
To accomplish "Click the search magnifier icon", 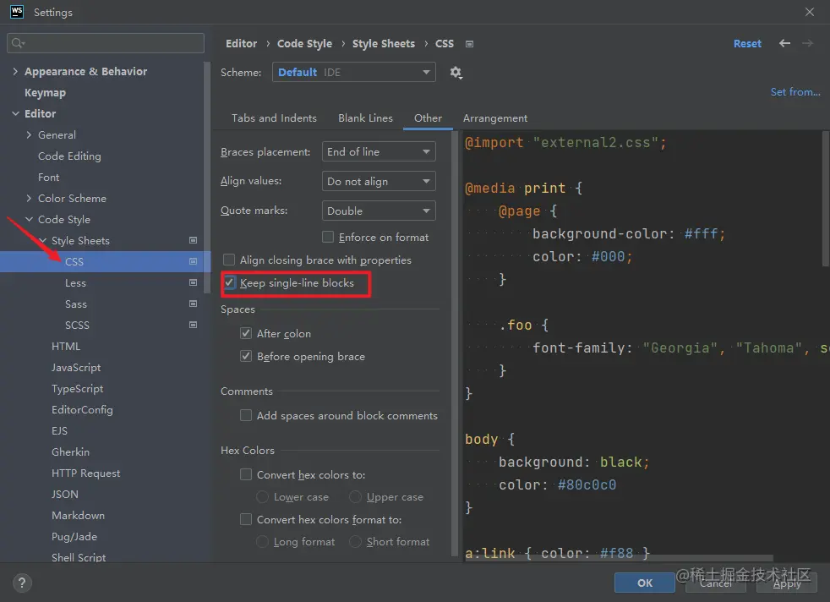I will [18, 43].
